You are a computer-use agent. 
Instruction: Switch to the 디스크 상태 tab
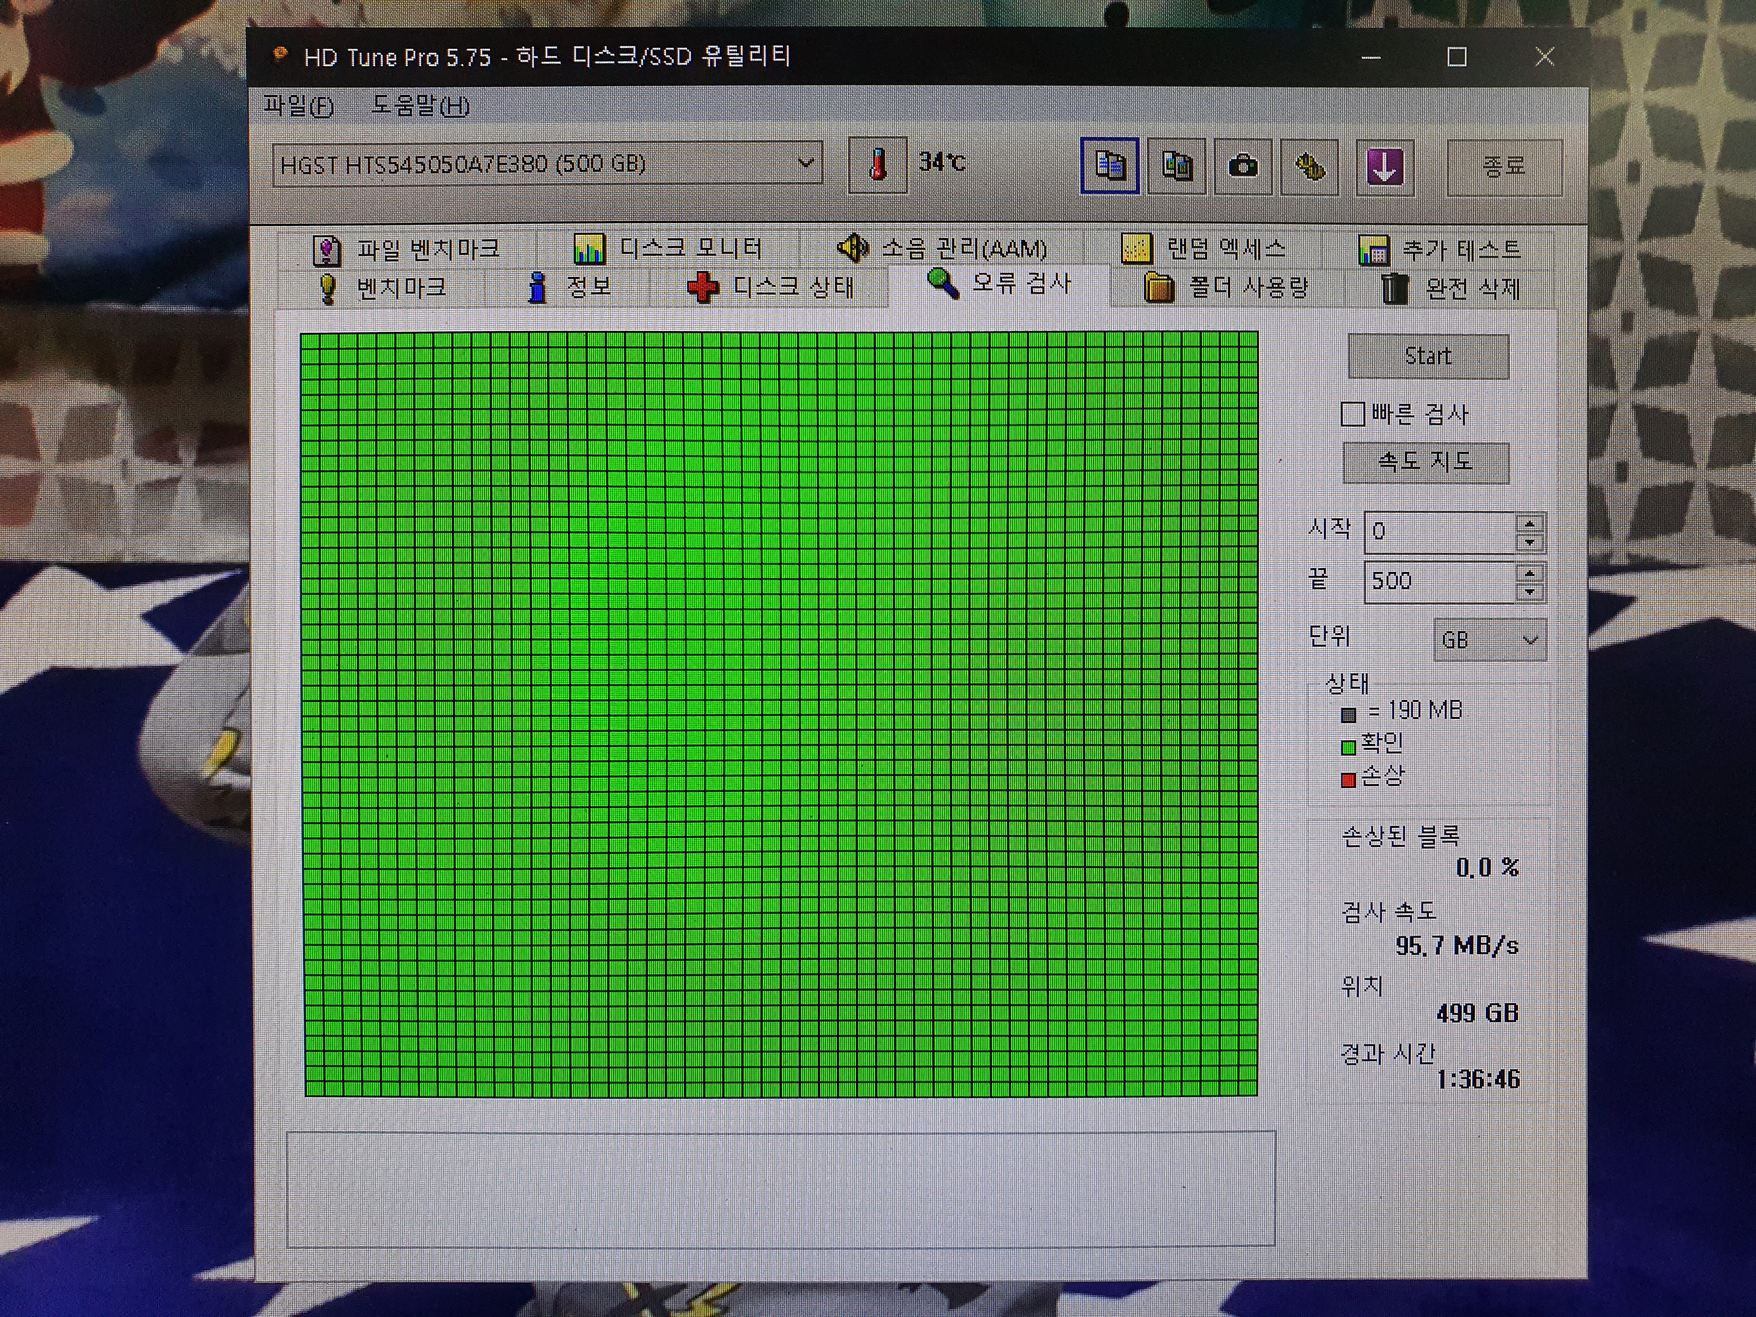coord(770,287)
